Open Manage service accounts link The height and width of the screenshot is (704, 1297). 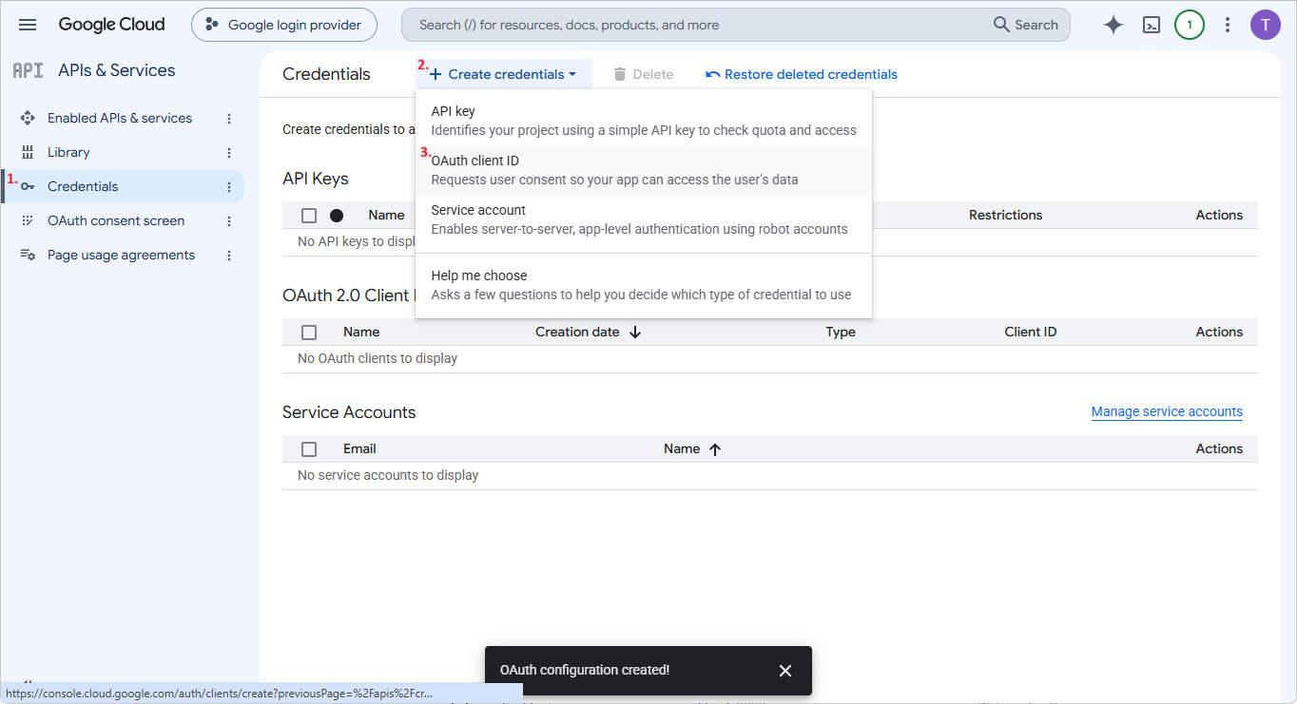coord(1167,411)
